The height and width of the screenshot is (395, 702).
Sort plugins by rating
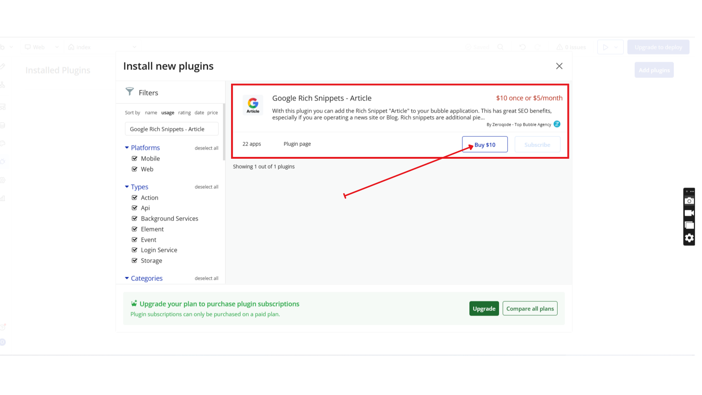point(184,113)
